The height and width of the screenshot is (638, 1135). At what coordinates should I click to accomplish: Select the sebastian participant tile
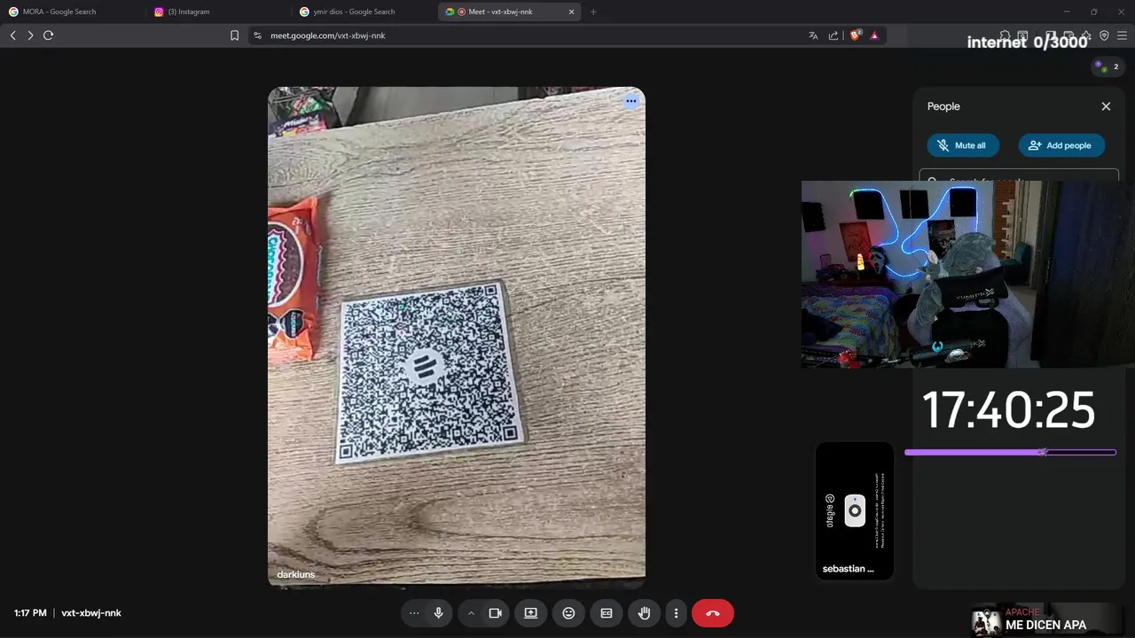click(855, 510)
